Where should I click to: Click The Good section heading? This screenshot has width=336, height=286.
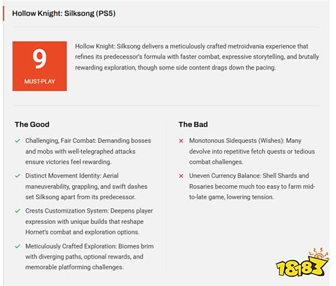pos(32,124)
